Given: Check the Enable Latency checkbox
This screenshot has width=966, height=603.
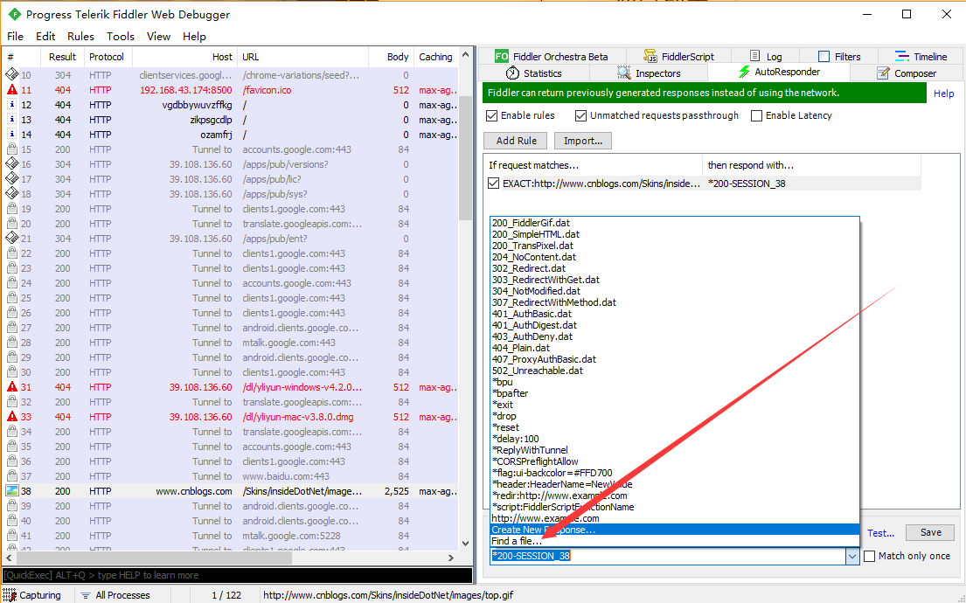Looking at the screenshot, I should point(756,115).
